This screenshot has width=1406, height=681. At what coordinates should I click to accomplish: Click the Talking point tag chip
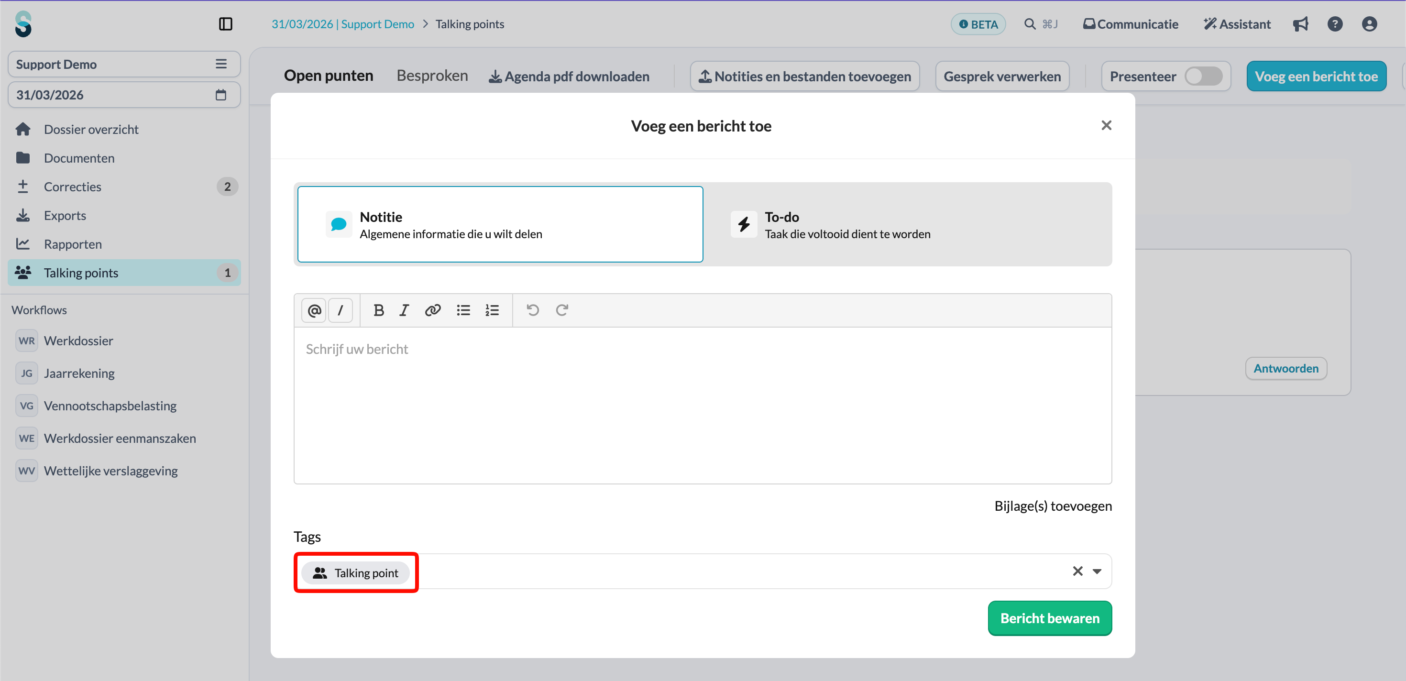click(356, 573)
